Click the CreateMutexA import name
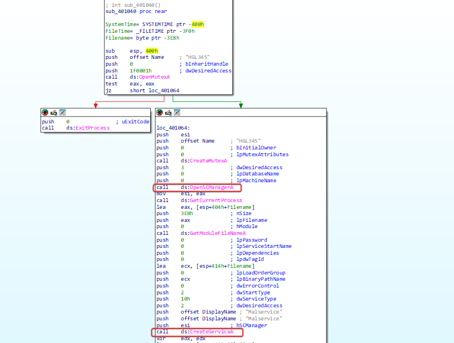The height and width of the screenshot is (343, 454). coord(208,161)
